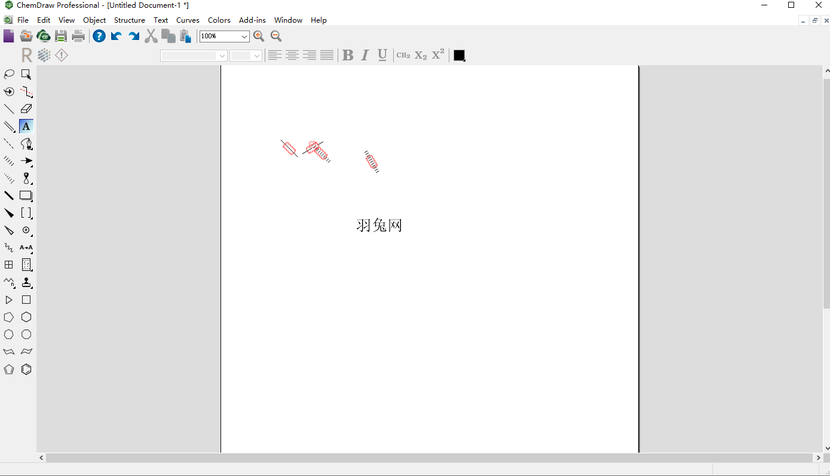The height and width of the screenshot is (476, 830).
Task: Open the Structure menu
Action: click(130, 20)
